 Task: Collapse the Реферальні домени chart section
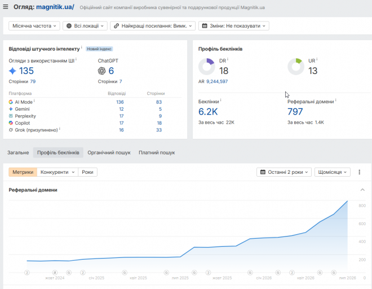362,190
